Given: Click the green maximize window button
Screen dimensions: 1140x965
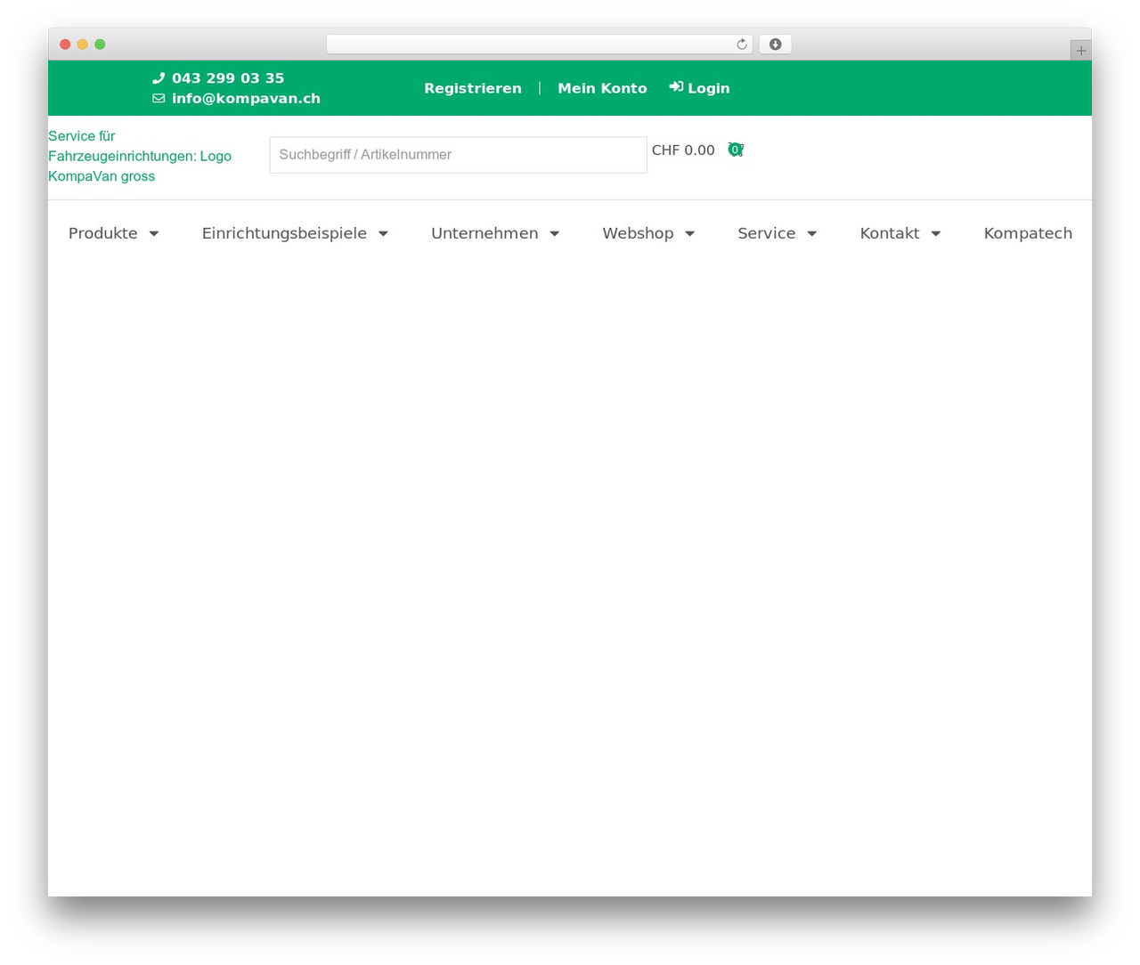Looking at the screenshot, I should coord(100,45).
